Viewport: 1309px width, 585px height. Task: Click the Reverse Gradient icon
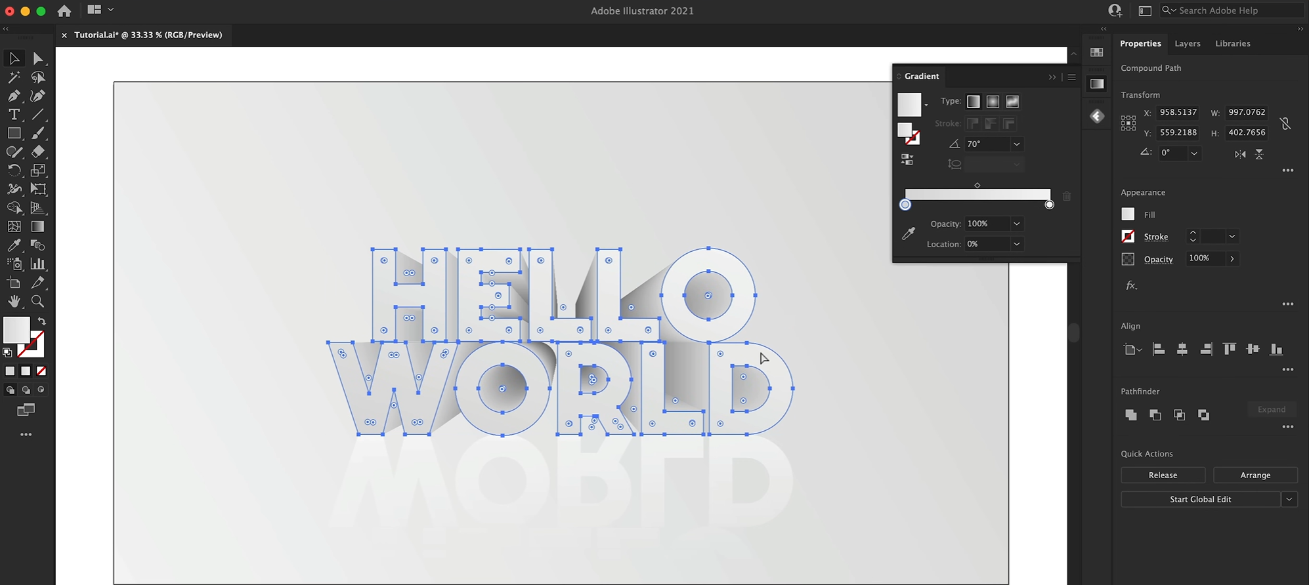click(x=907, y=159)
